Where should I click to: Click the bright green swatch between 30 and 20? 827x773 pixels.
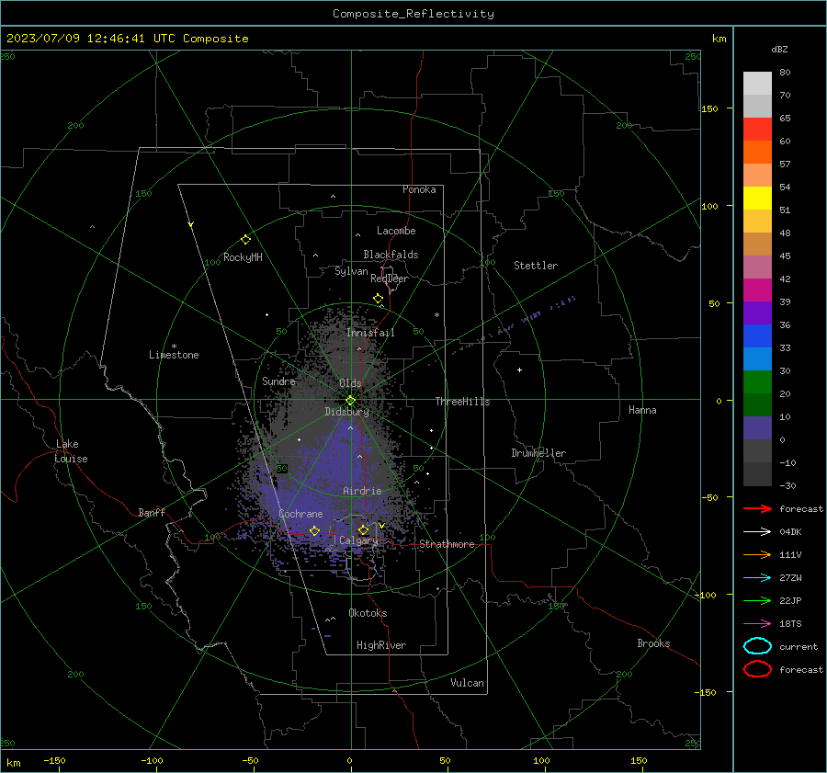757,382
